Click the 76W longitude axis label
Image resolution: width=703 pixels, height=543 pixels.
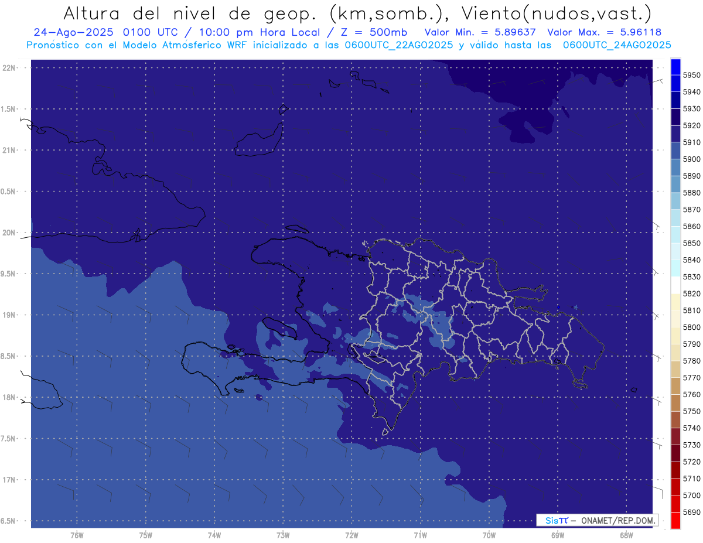77,535
